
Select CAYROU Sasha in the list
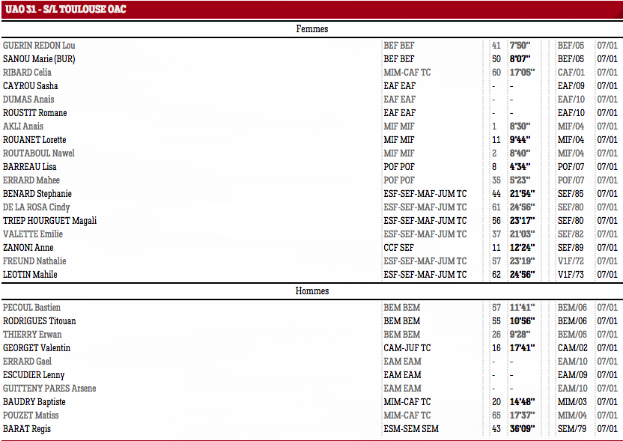[x=30, y=86]
